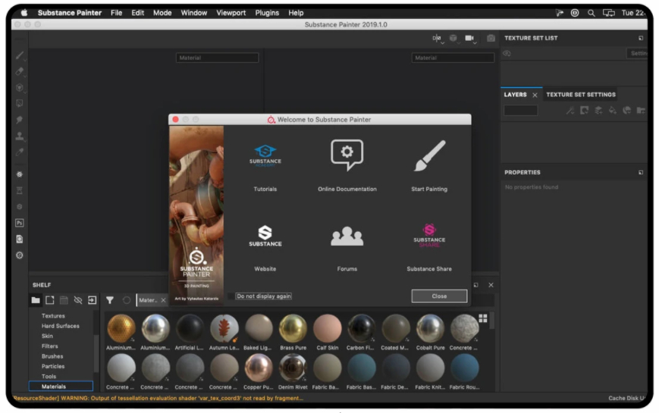
Task: Click the Iray render mode icon
Action: click(20, 174)
